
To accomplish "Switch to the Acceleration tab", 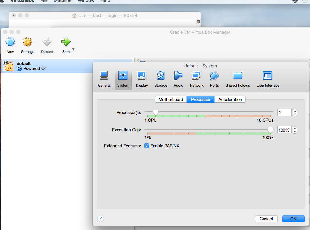I will tap(230, 99).
